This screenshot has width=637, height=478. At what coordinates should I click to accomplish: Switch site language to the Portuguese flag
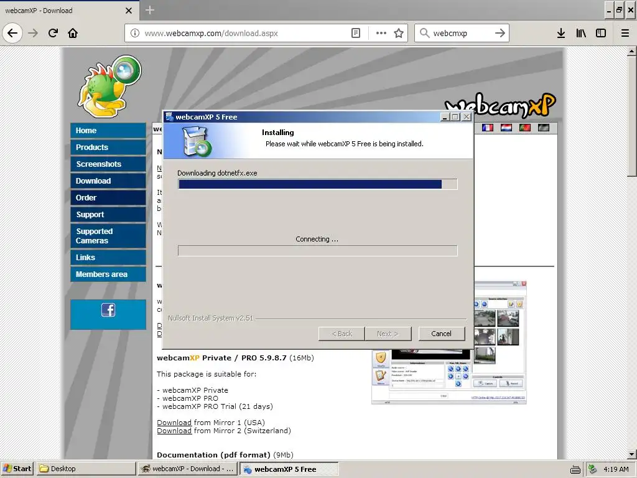[525, 128]
